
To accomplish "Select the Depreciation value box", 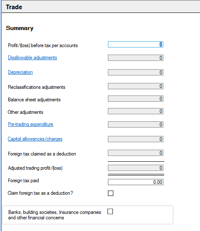I will [x=135, y=72].
